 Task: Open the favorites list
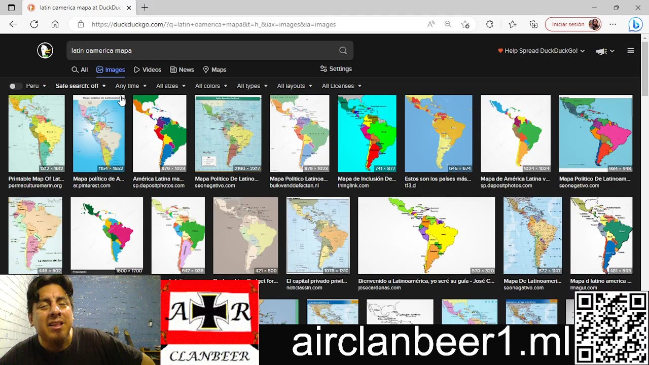click(513, 24)
